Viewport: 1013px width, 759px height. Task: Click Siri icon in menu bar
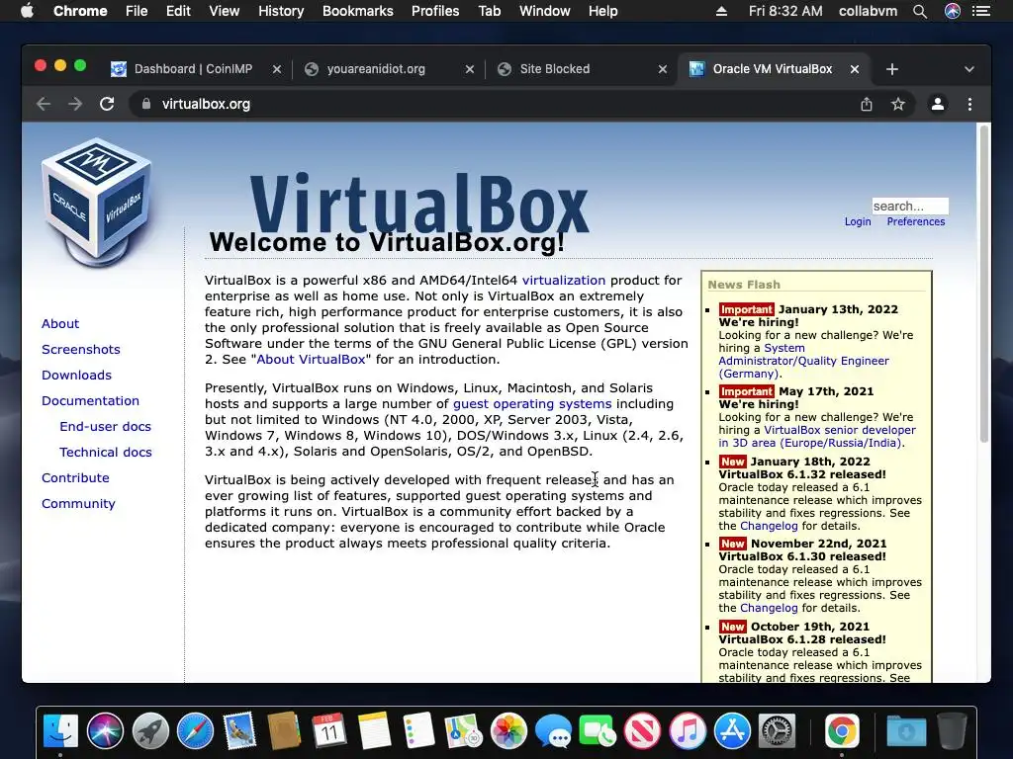(953, 11)
